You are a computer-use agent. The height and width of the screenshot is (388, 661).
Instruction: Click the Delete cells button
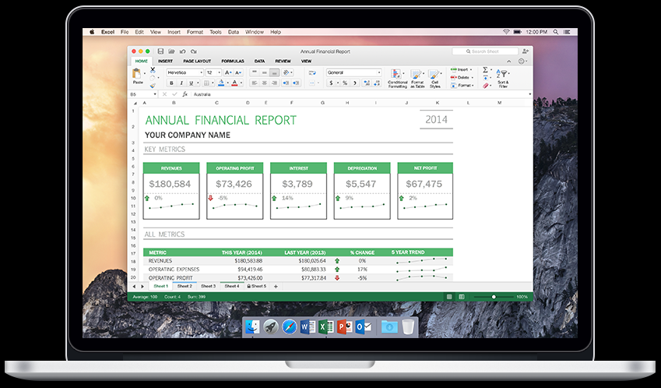click(462, 78)
